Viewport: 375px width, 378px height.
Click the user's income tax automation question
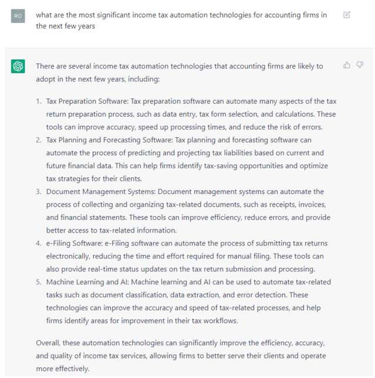pyautogui.click(x=181, y=21)
